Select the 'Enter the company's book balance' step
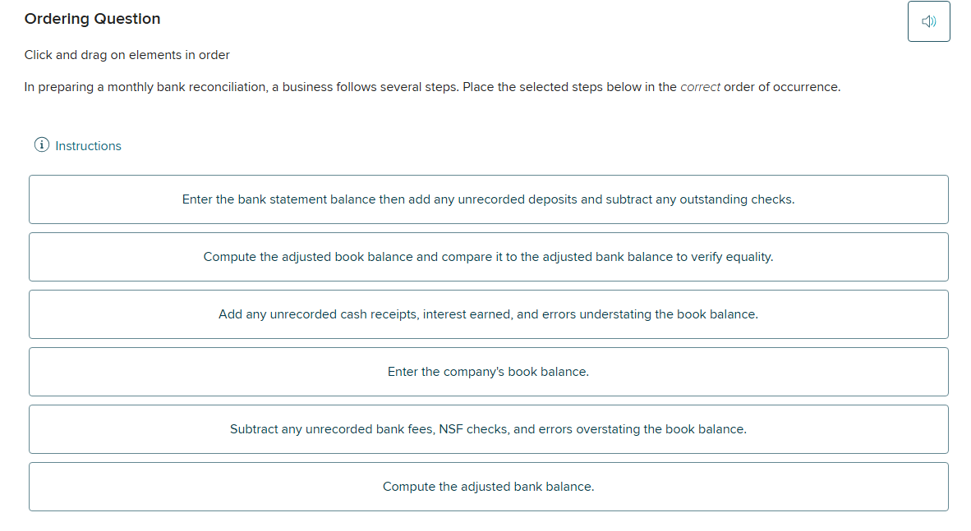 tap(488, 371)
